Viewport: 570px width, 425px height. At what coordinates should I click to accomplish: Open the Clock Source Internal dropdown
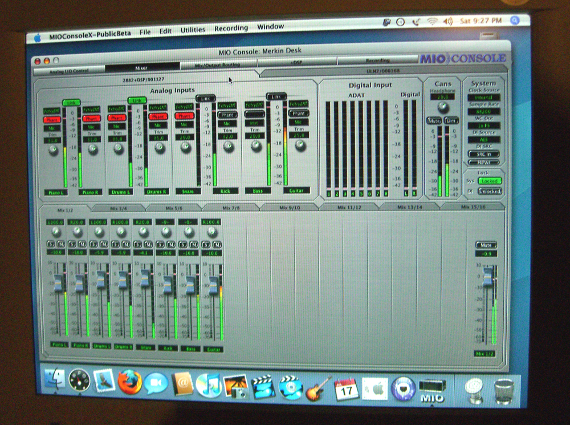tap(483, 98)
